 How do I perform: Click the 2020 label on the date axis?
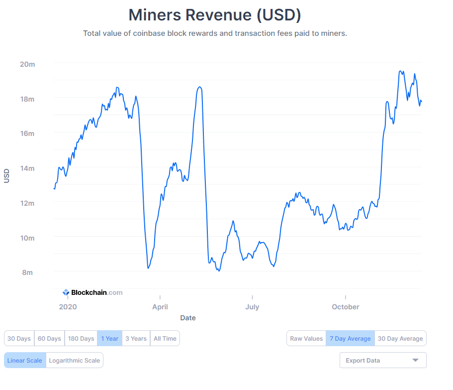point(68,307)
